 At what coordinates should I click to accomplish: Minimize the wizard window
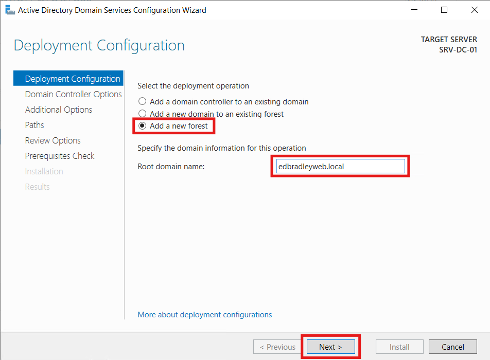(414, 9)
